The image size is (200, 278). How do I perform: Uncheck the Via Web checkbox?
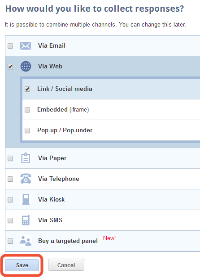pos(10,67)
